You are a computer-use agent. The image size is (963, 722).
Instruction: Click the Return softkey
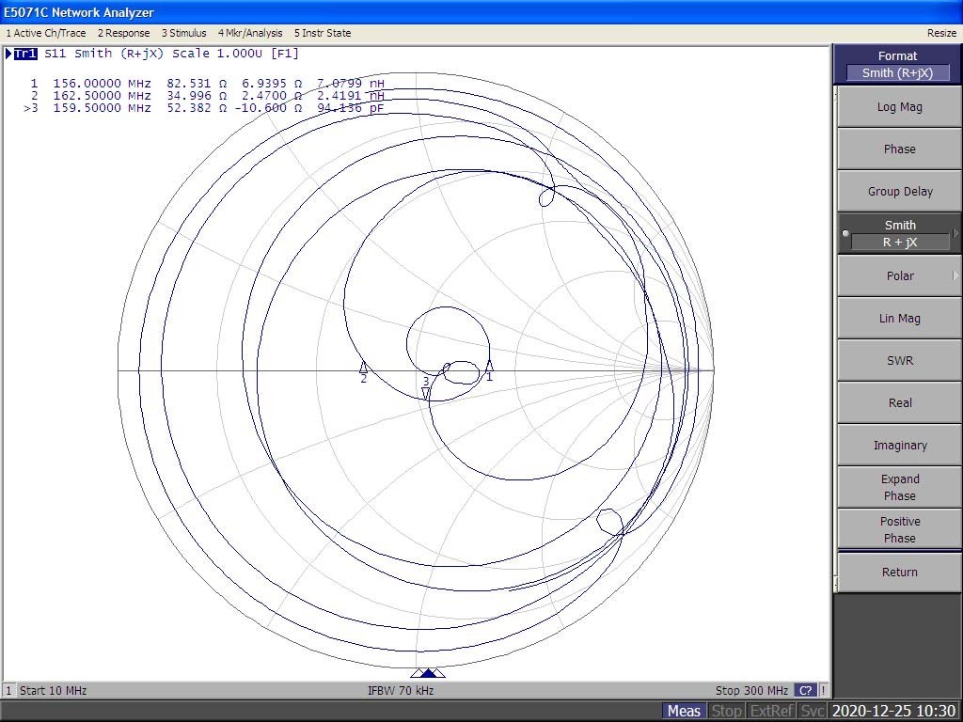click(x=899, y=573)
